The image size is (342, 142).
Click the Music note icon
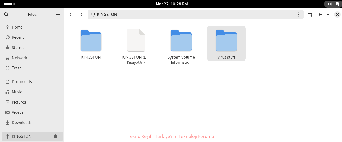tap(8, 92)
